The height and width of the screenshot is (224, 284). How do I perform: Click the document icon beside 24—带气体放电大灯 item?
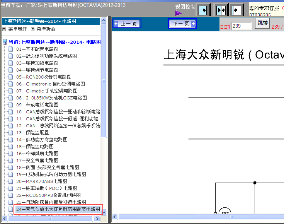click(11, 209)
